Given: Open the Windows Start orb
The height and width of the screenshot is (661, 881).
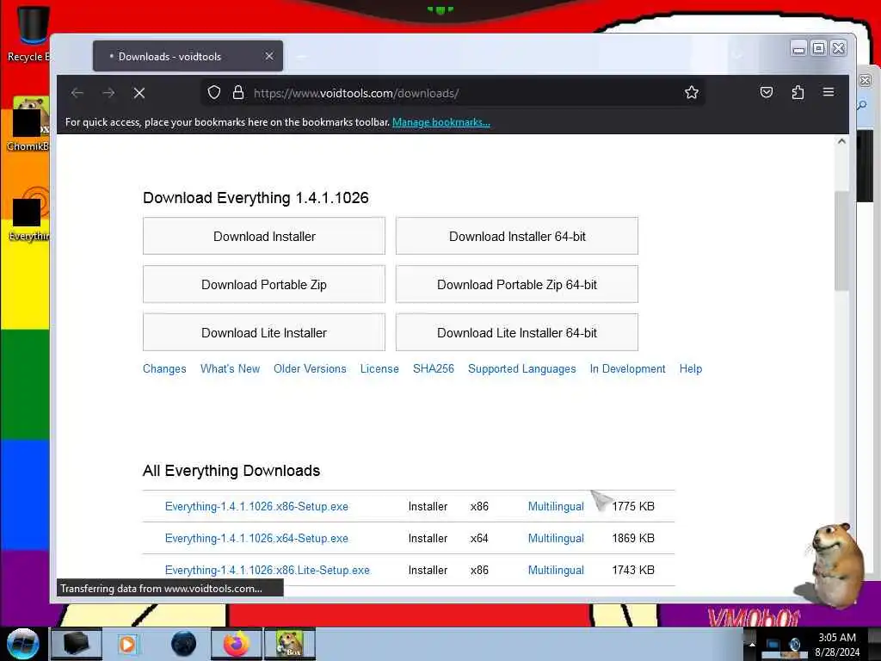Looking at the screenshot, I should coord(23,644).
